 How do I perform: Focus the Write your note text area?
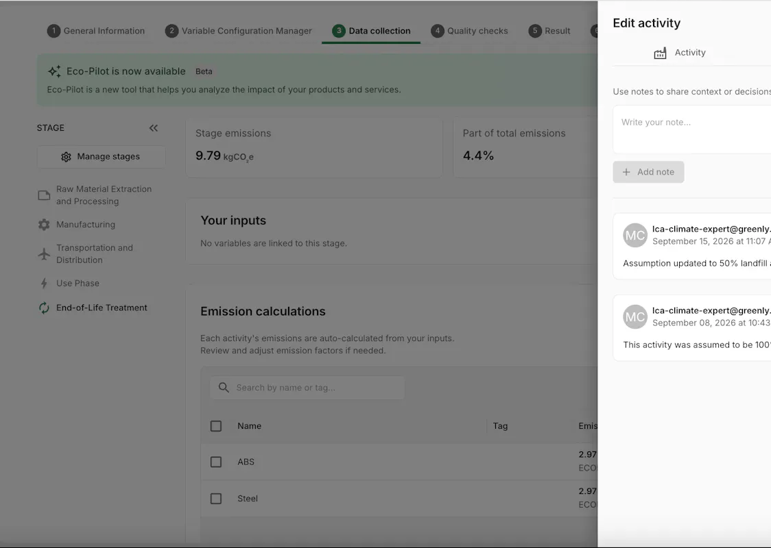click(692, 129)
